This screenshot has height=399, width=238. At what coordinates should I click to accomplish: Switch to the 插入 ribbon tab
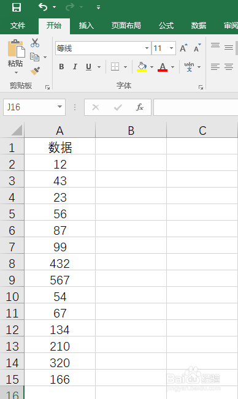[x=86, y=26]
